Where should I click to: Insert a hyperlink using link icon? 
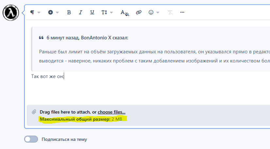(139, 12)
